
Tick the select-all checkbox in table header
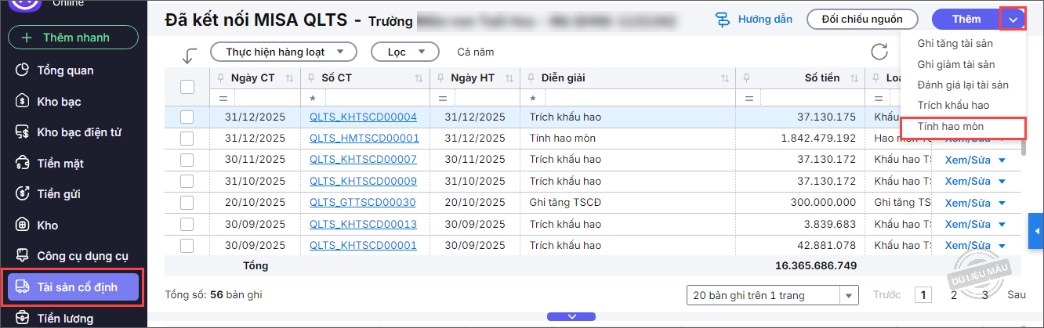click(187, 87)
